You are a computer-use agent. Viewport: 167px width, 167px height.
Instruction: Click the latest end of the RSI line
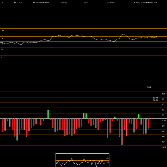148,38
